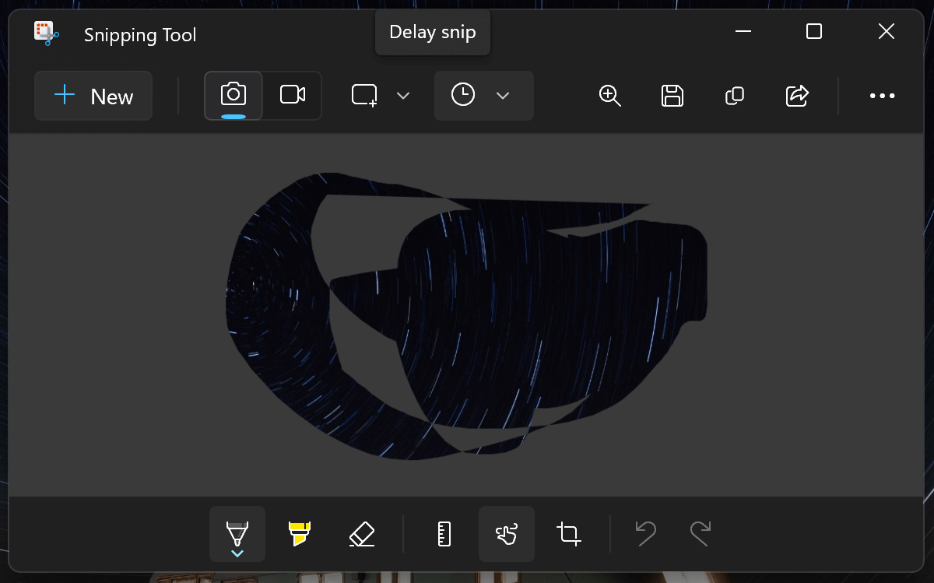Start a New snip
This screenshot has height=583, width=934.
pos(93,96)
